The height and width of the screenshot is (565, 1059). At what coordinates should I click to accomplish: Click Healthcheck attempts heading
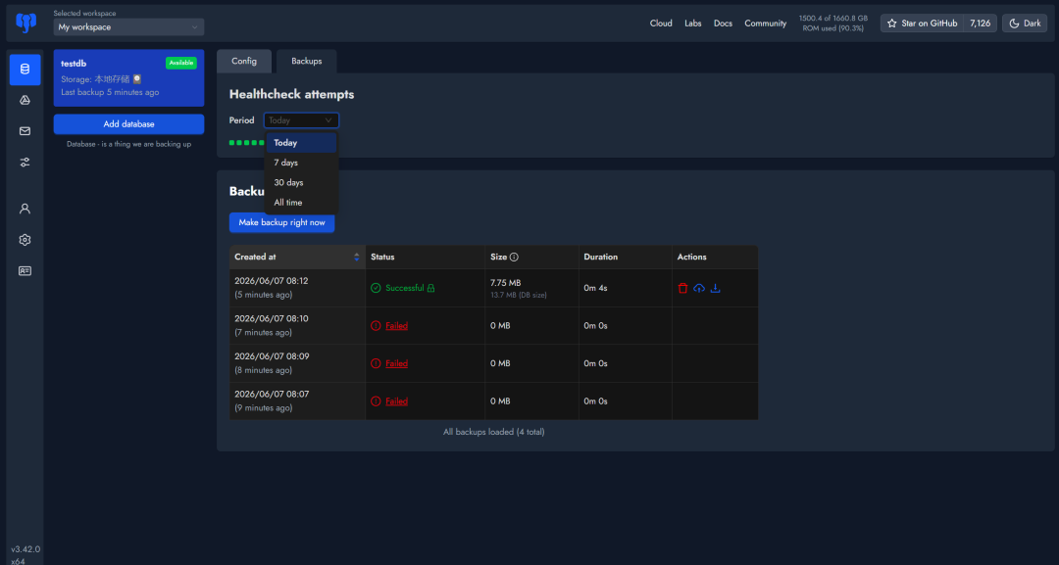pos(292,94)
